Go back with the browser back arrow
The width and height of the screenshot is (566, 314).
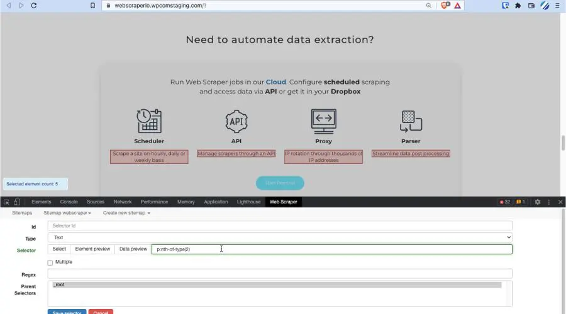(x=9, y=6)
